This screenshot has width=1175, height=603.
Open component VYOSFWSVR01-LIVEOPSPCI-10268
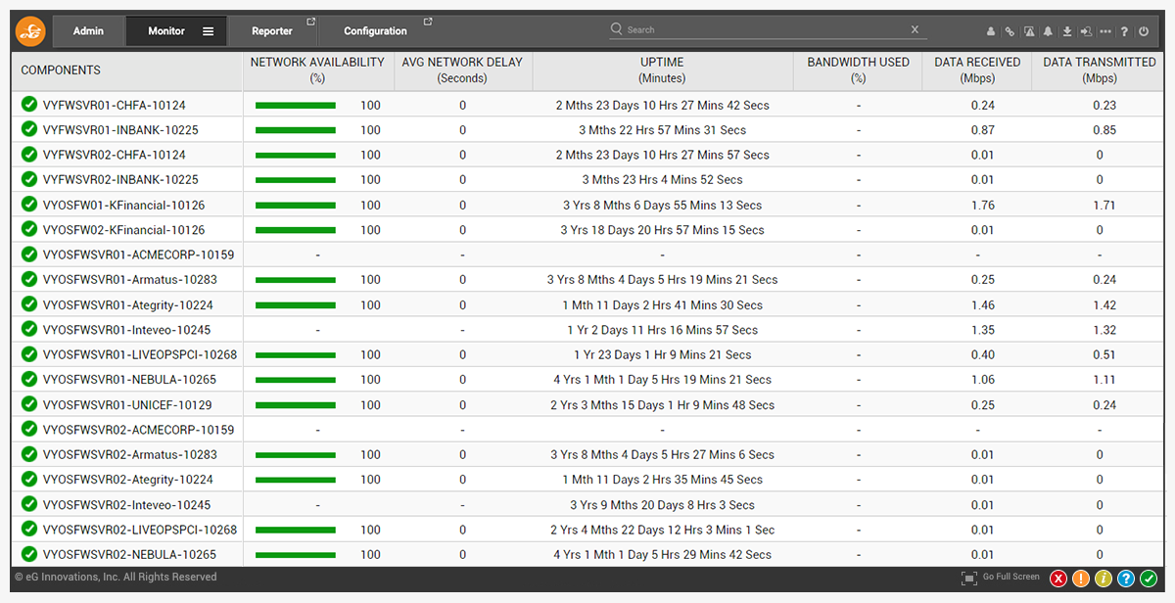tap(140, 354)
